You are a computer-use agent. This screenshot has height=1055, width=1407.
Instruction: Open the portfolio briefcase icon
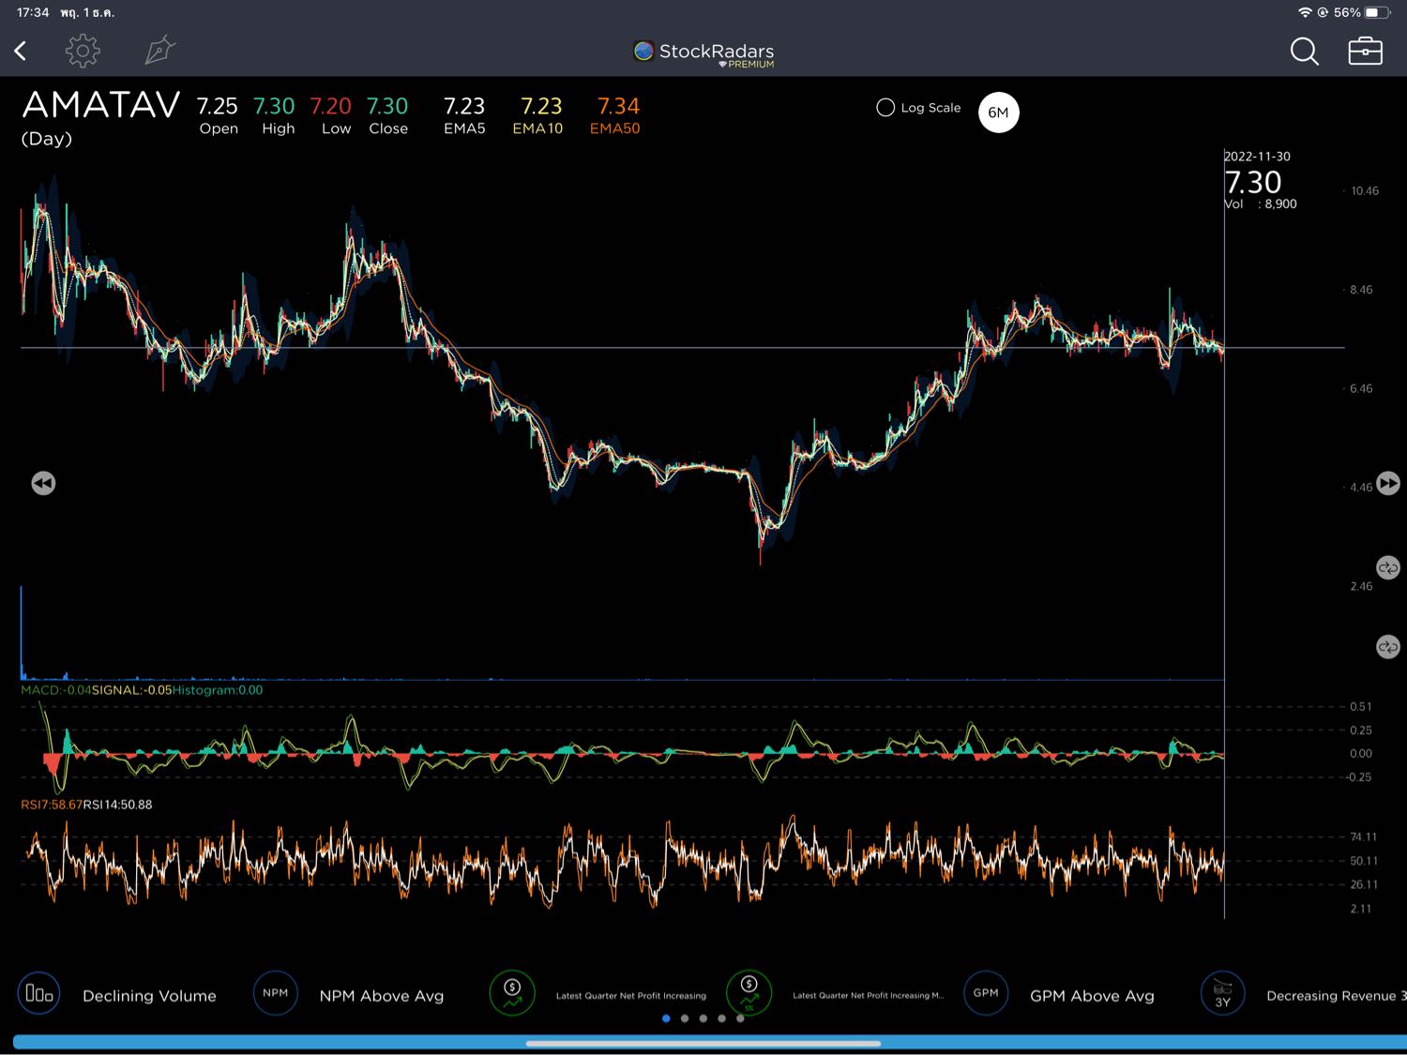point(1365,52)
